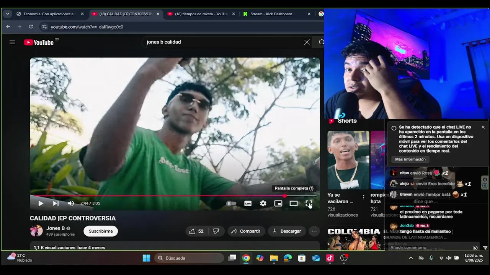
Task: Enable theater mode view
Action: pyautogui.click(x=294, y=204)
